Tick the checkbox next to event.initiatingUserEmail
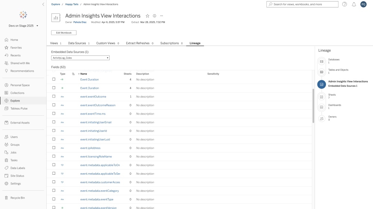The height and width of the screenshot is (209, 373). (54, 122)
